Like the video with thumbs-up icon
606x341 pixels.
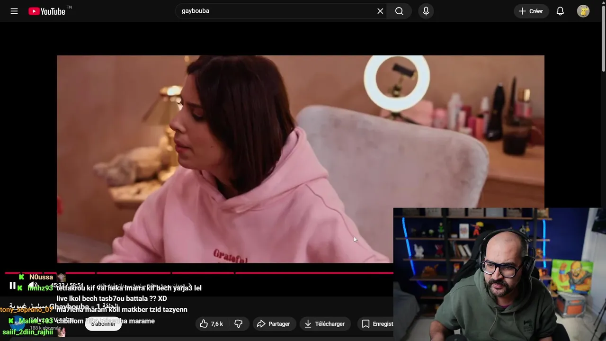[x=212, y=324]
